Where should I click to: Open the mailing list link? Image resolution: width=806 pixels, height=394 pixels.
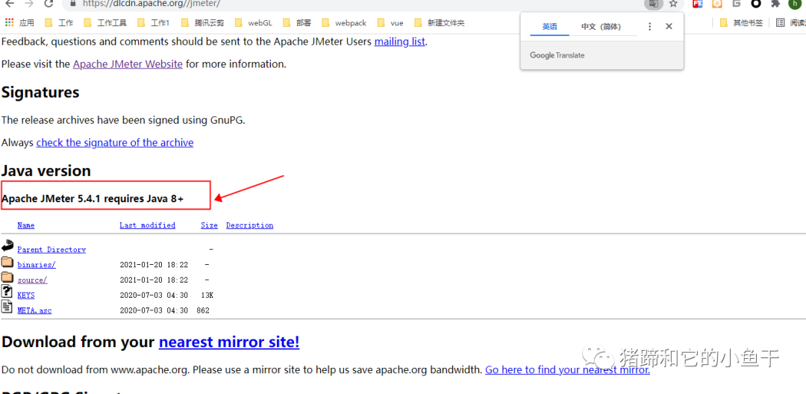click(399, 42)
